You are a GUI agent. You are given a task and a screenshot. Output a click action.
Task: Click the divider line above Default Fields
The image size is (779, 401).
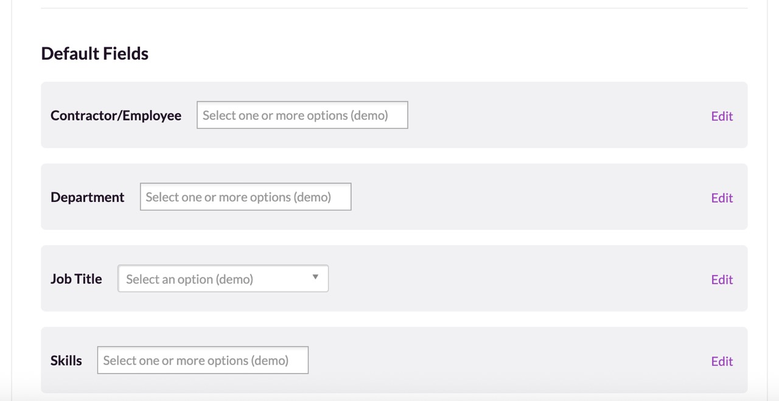coord(394,8)
